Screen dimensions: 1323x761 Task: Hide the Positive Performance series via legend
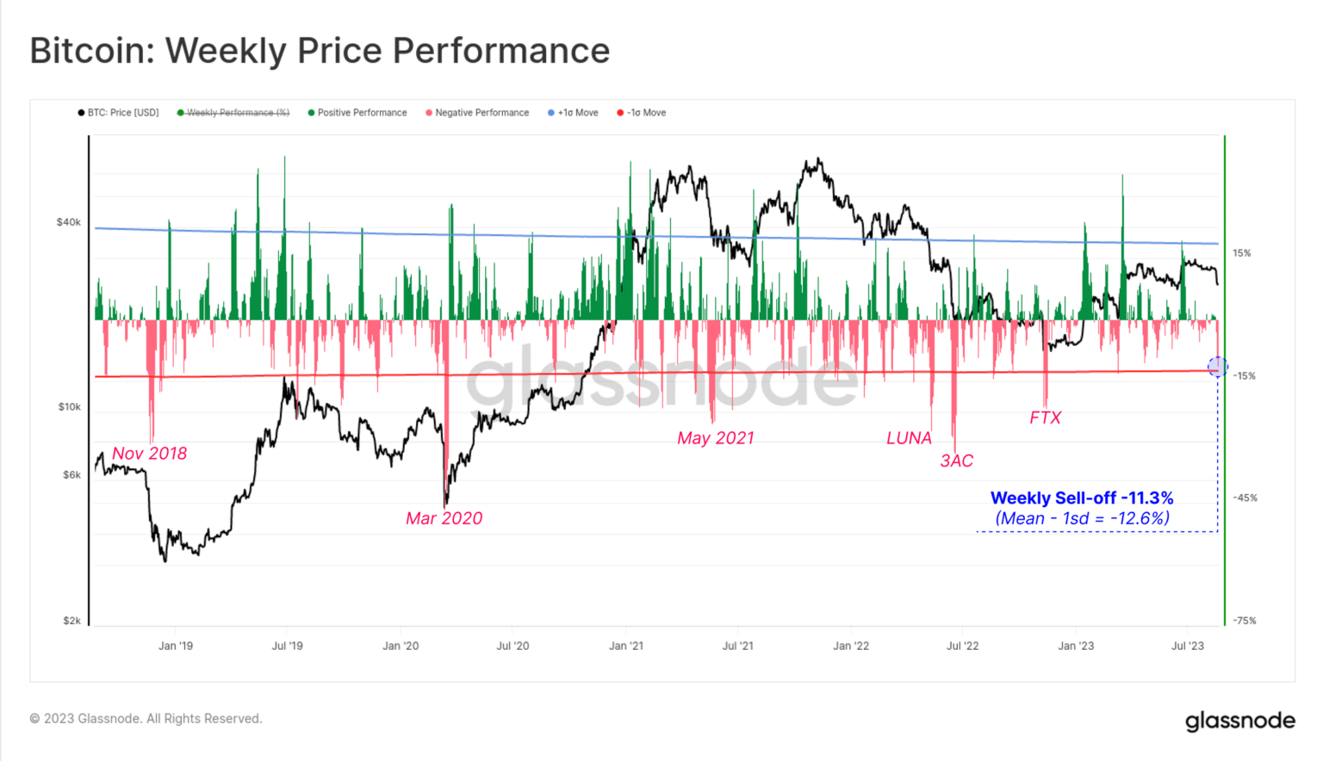(362, 113)
